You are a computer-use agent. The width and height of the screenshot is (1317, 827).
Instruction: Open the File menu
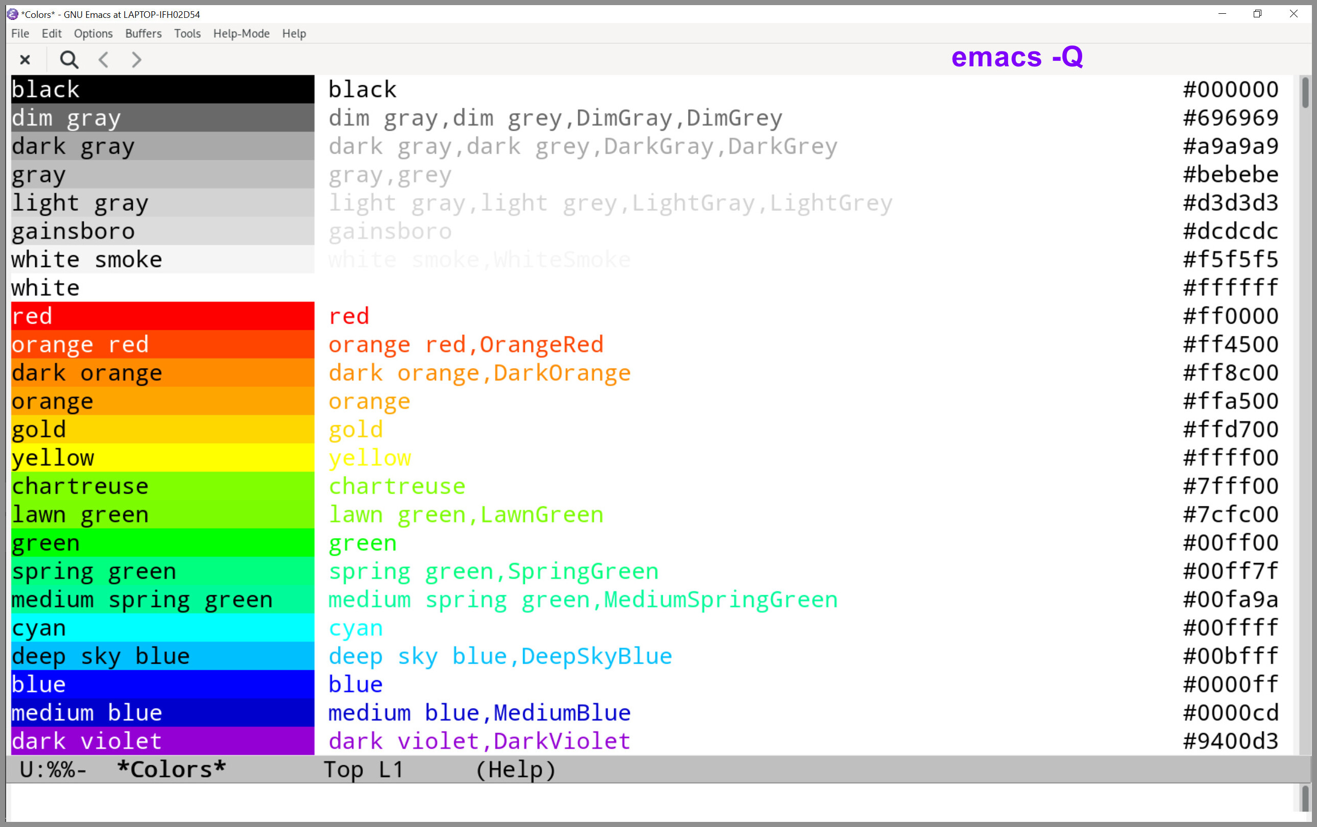pyautogui.click(x=20, y=33)
